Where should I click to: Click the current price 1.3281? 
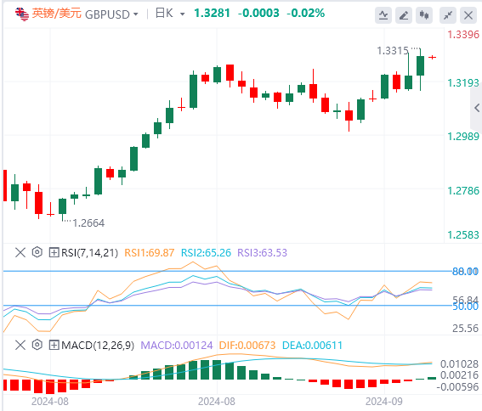(x=213, y=14)
